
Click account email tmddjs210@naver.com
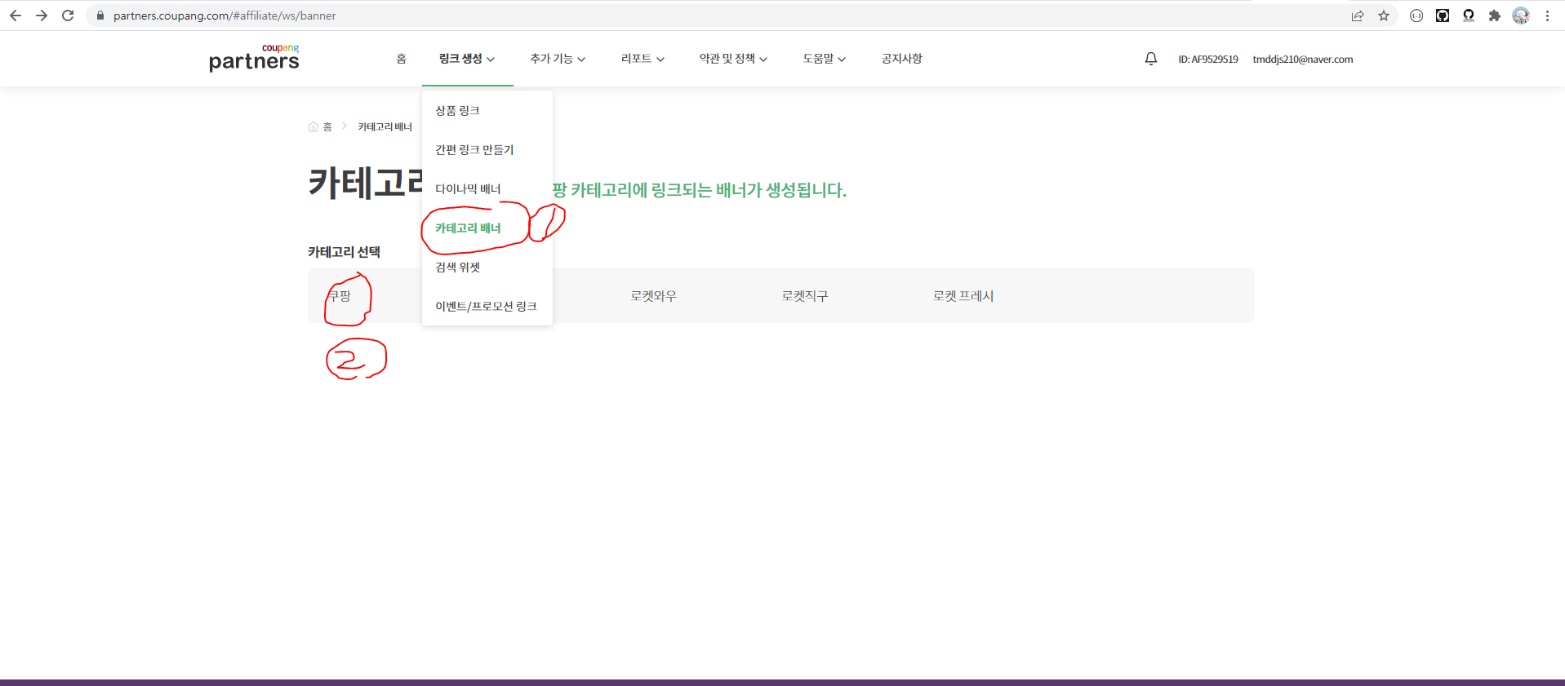[x=1303, y=60]
